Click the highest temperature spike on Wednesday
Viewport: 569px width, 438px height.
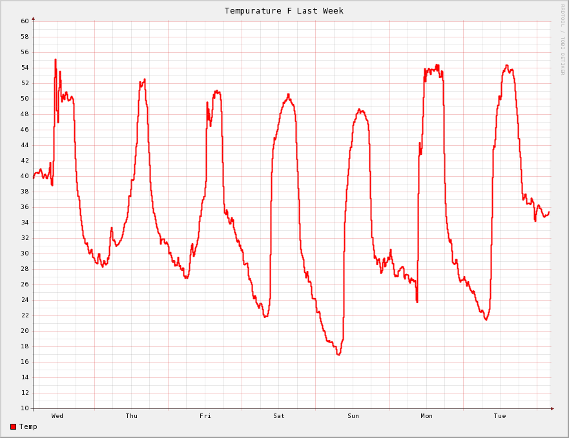(56, 60)
